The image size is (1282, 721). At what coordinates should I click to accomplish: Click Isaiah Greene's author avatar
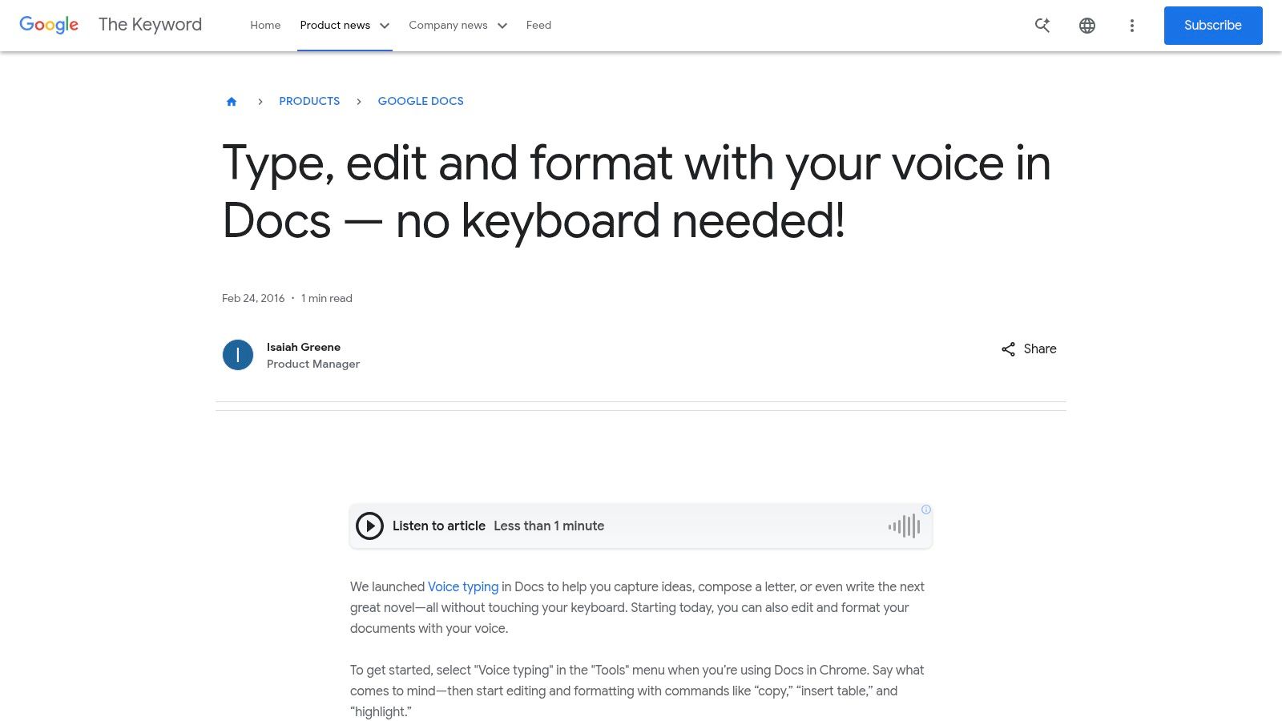(237, 354)
